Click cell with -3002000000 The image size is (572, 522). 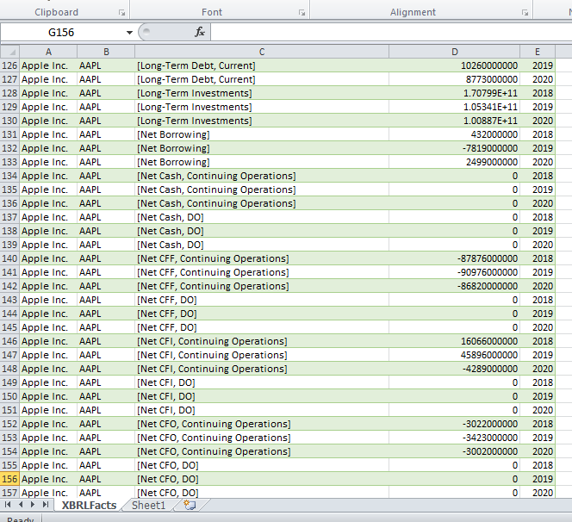point(455,451)
